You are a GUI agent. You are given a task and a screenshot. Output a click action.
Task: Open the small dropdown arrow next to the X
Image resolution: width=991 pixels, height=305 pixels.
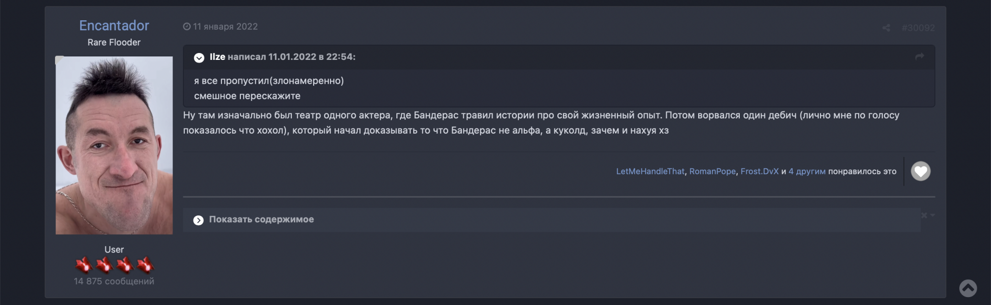point(933,215)
